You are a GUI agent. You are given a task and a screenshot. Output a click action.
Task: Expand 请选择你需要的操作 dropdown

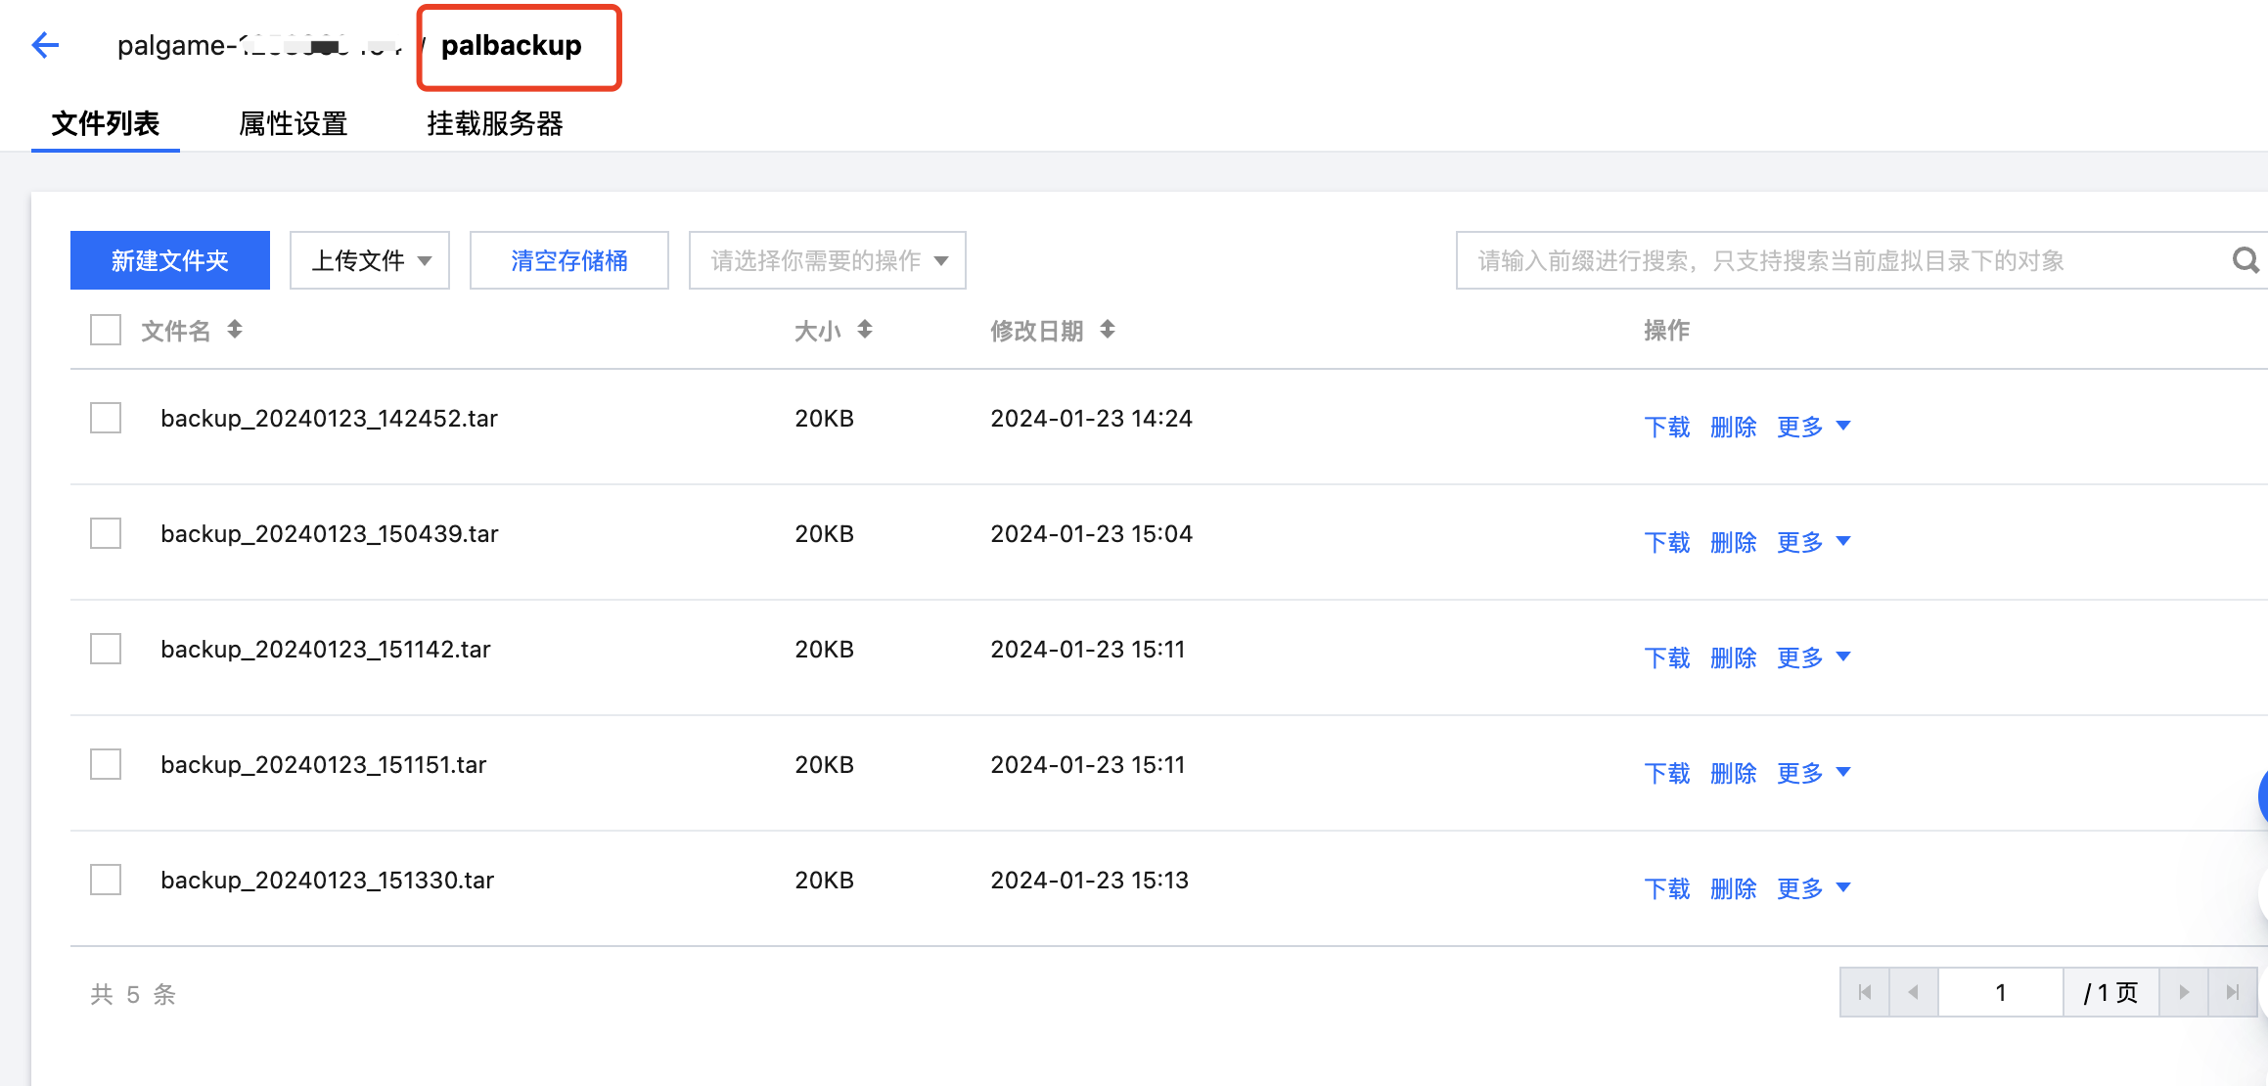[x=827, y=260]
